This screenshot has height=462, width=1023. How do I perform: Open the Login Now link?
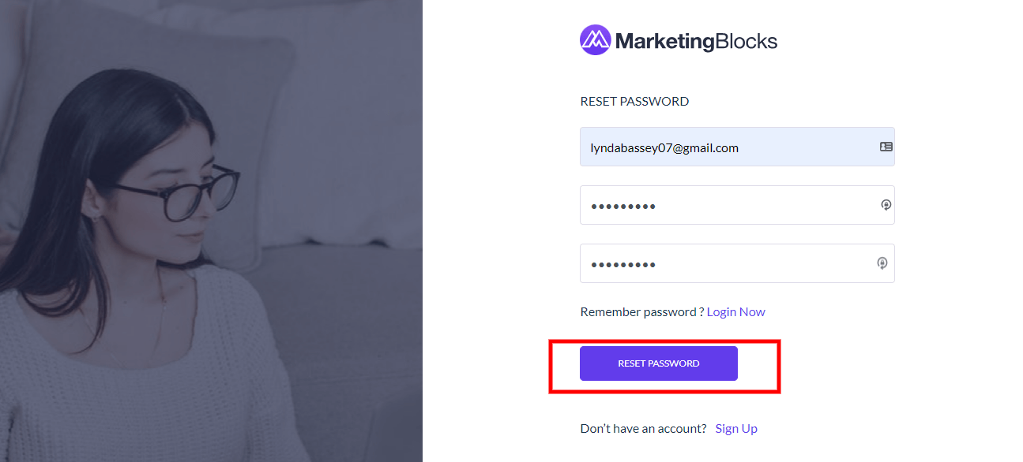pyautogui.click(x=736, y=311)
